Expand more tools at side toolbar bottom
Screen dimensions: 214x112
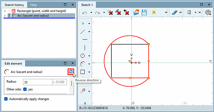[x=85, y=103]
